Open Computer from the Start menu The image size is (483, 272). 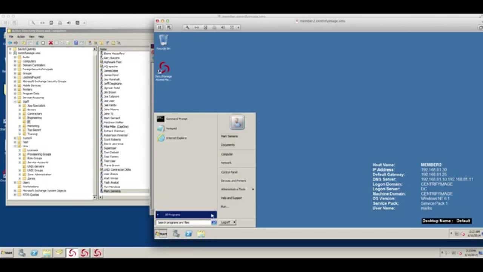click(x=227, y=154)
